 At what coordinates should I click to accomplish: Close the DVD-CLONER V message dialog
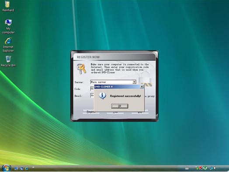(x=142, y=87)
